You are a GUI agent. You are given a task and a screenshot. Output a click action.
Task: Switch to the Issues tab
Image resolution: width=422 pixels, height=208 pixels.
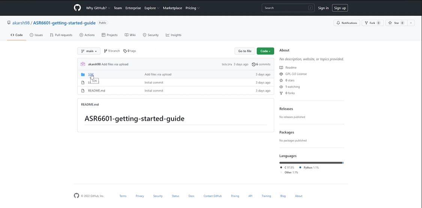[36, 35]
